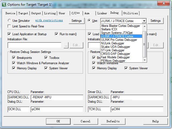Open the Linker tab

click(102, 13)
